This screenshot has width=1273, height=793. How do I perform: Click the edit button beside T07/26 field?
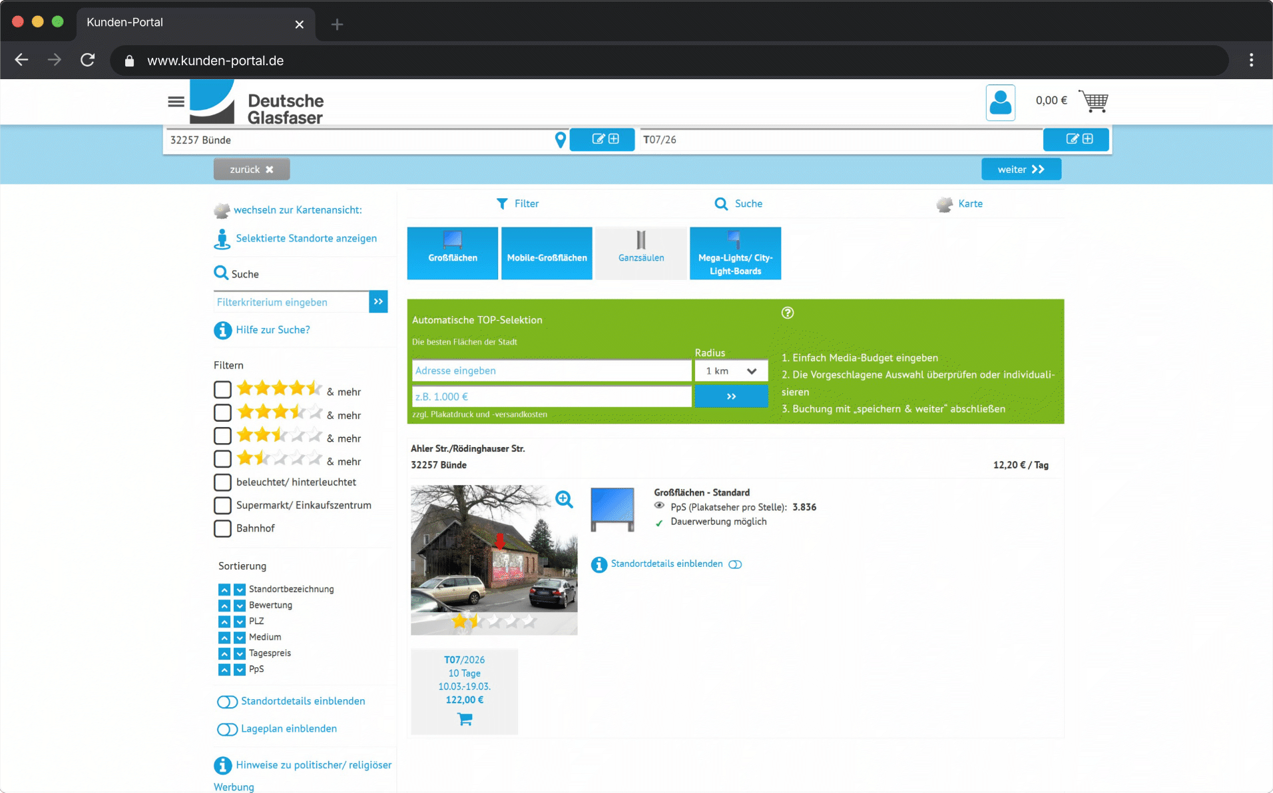click(1075, 139)
